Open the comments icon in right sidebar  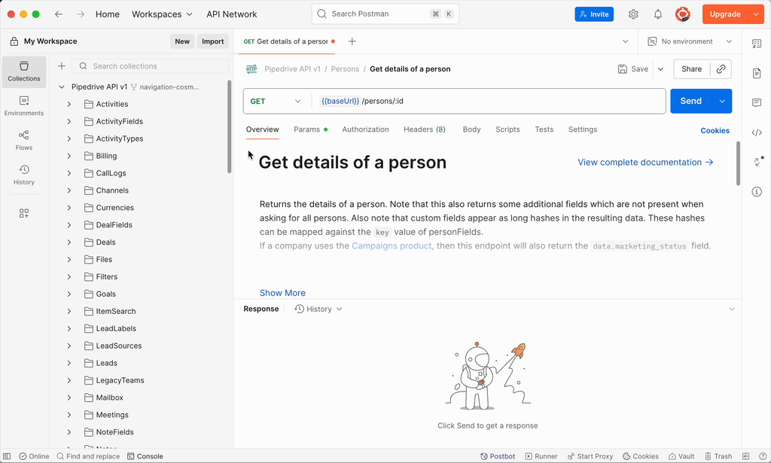(757, 102)
